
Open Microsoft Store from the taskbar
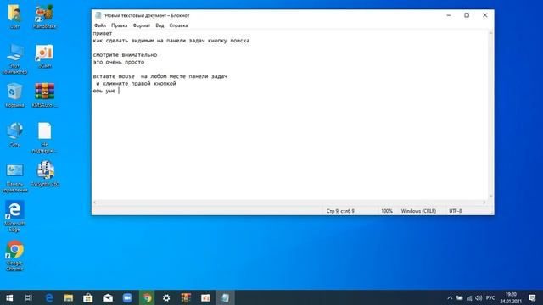click(88, 297)
